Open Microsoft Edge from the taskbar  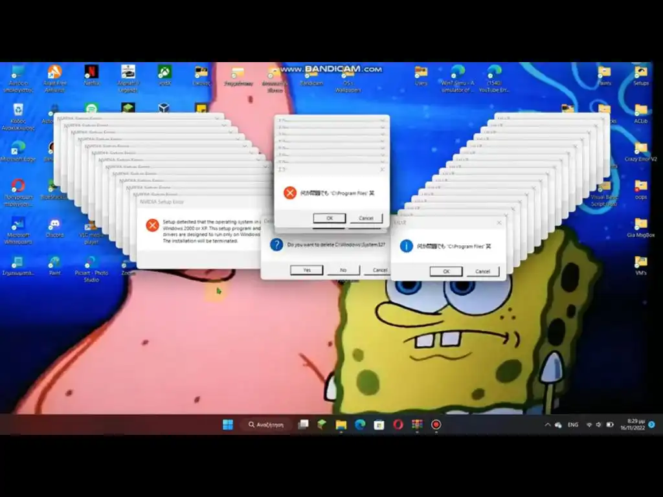click(360, 425)
